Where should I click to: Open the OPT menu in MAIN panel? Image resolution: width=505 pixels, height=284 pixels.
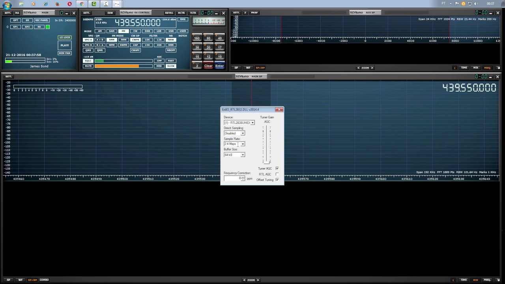click(x=15, y=20)
